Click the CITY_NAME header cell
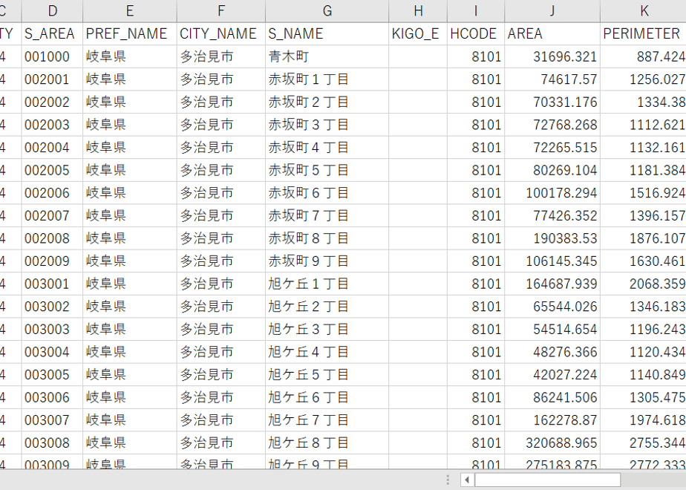This screenshot has width=686, height=490. pyautogui.click(x=221, y=33)
